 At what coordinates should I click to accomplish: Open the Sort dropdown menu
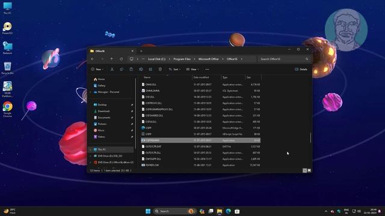174,70
